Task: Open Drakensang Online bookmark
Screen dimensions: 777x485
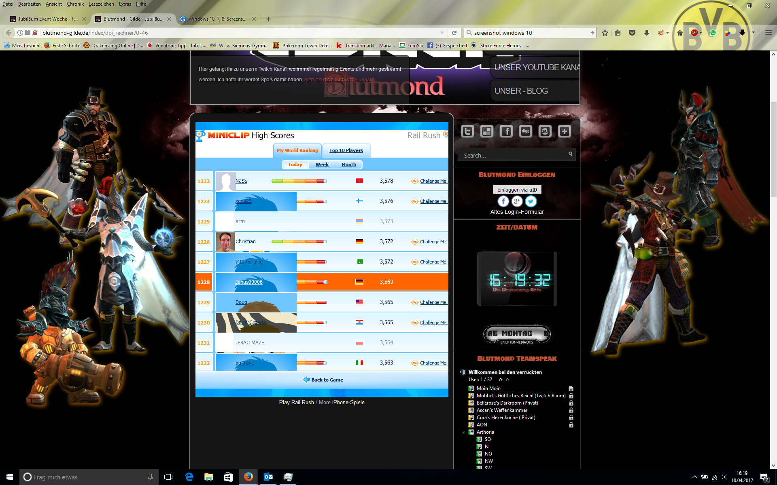Action: pyautogui.click(x=113, y=45)
